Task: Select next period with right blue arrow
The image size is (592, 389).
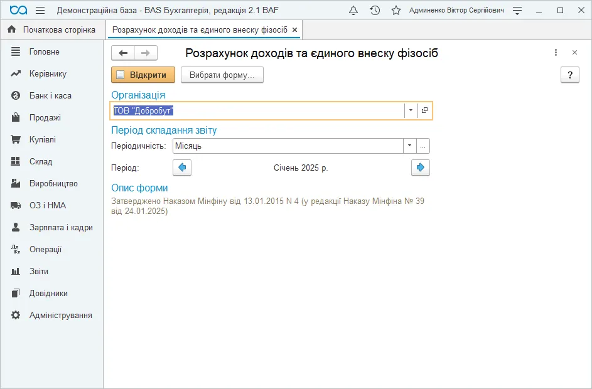Action: [x=420, y=168]
